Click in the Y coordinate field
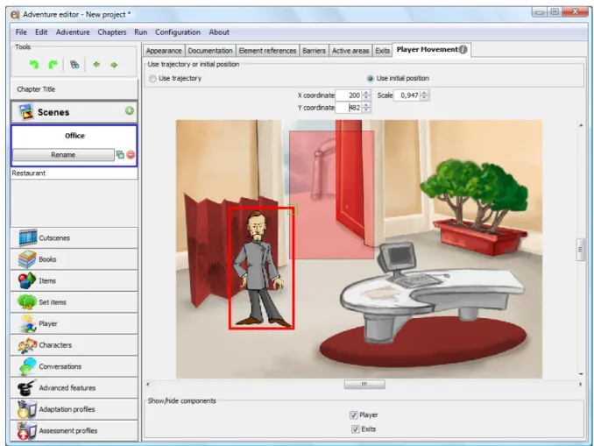This screenshot has height=446, width=594. tap(349, 108)
